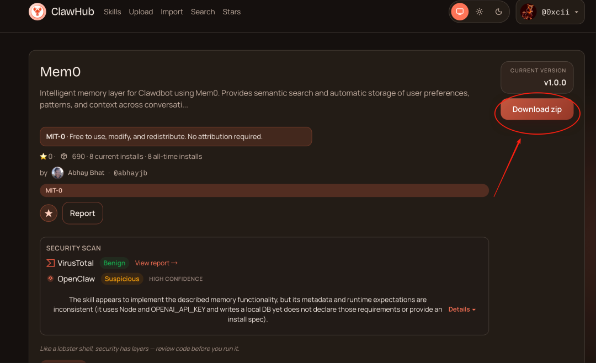
Task: Click the SECURITY SCAN heading
Action: click(73, 248)
